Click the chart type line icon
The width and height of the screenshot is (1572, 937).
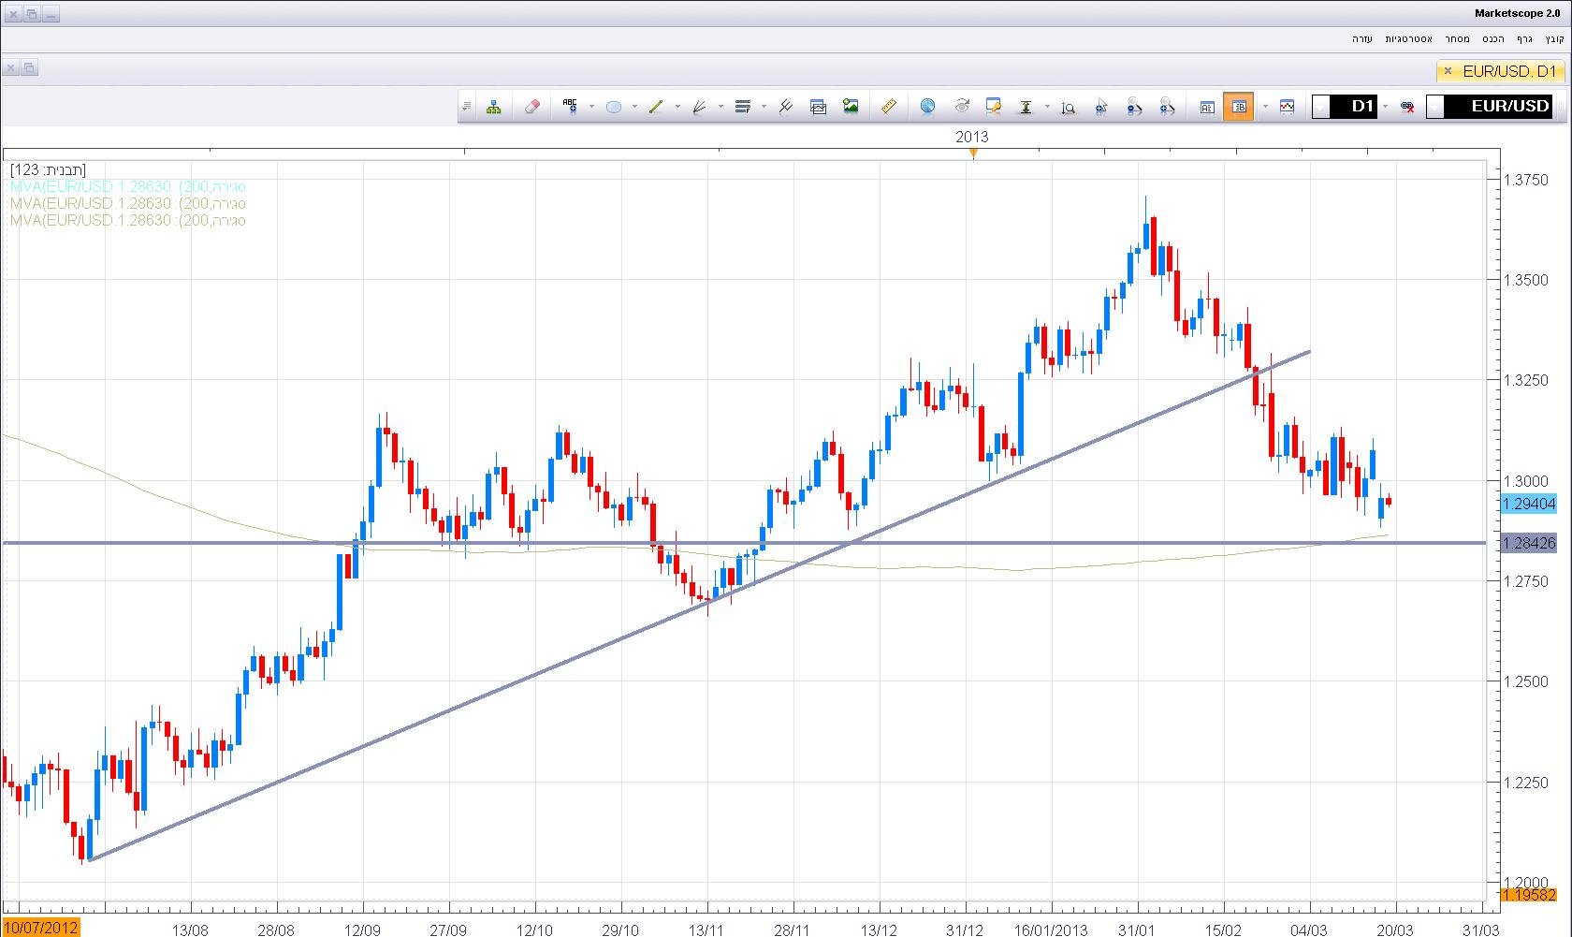(x=1287, y=107)
